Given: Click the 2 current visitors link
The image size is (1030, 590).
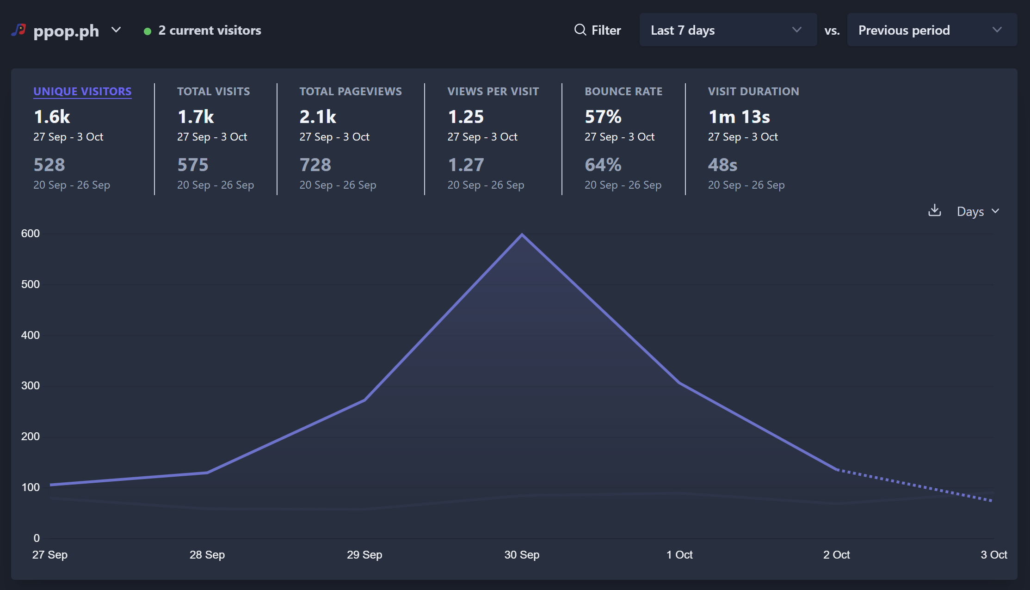Looking at the screenshot, I should [210, 30].
